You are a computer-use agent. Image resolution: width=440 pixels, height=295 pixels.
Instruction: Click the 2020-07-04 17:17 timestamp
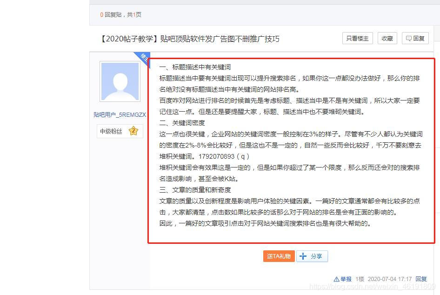tap(389, 279)
